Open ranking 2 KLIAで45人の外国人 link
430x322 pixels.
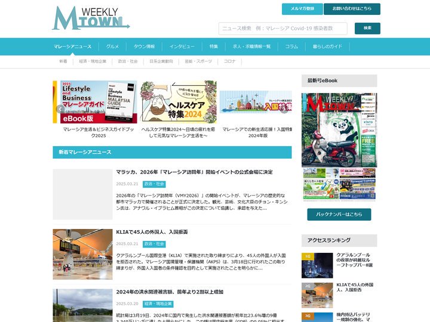[x=355, y=287]
